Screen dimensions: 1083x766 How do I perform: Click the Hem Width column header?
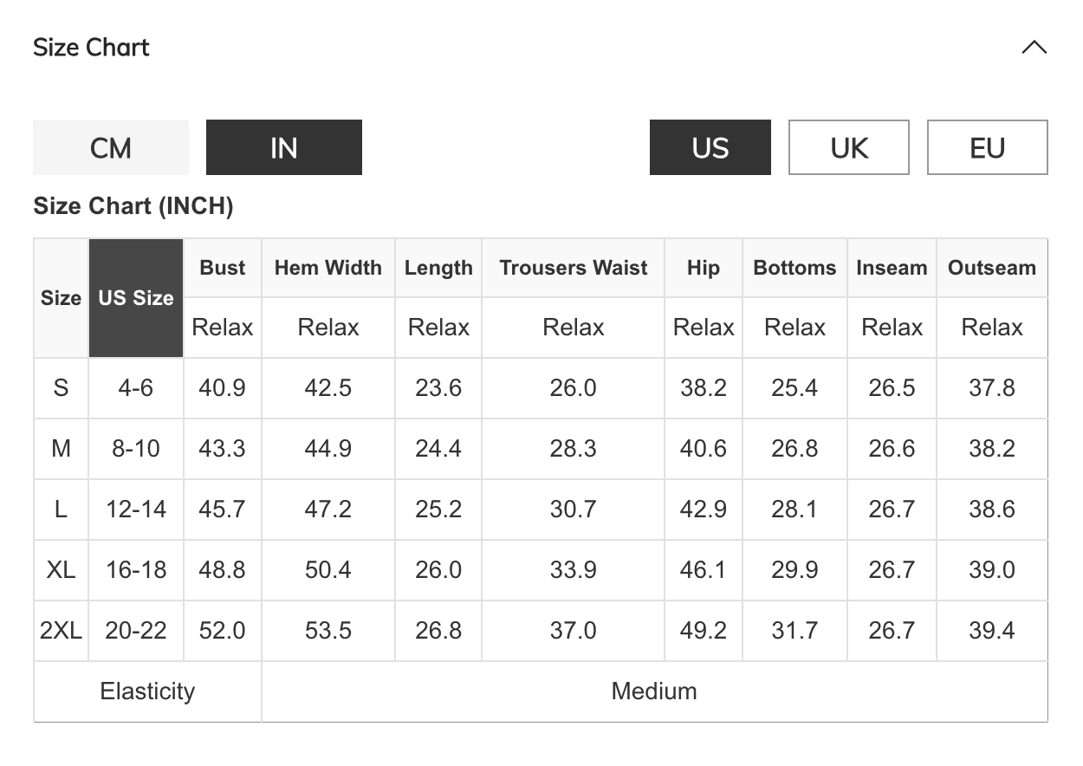point(328,268)
